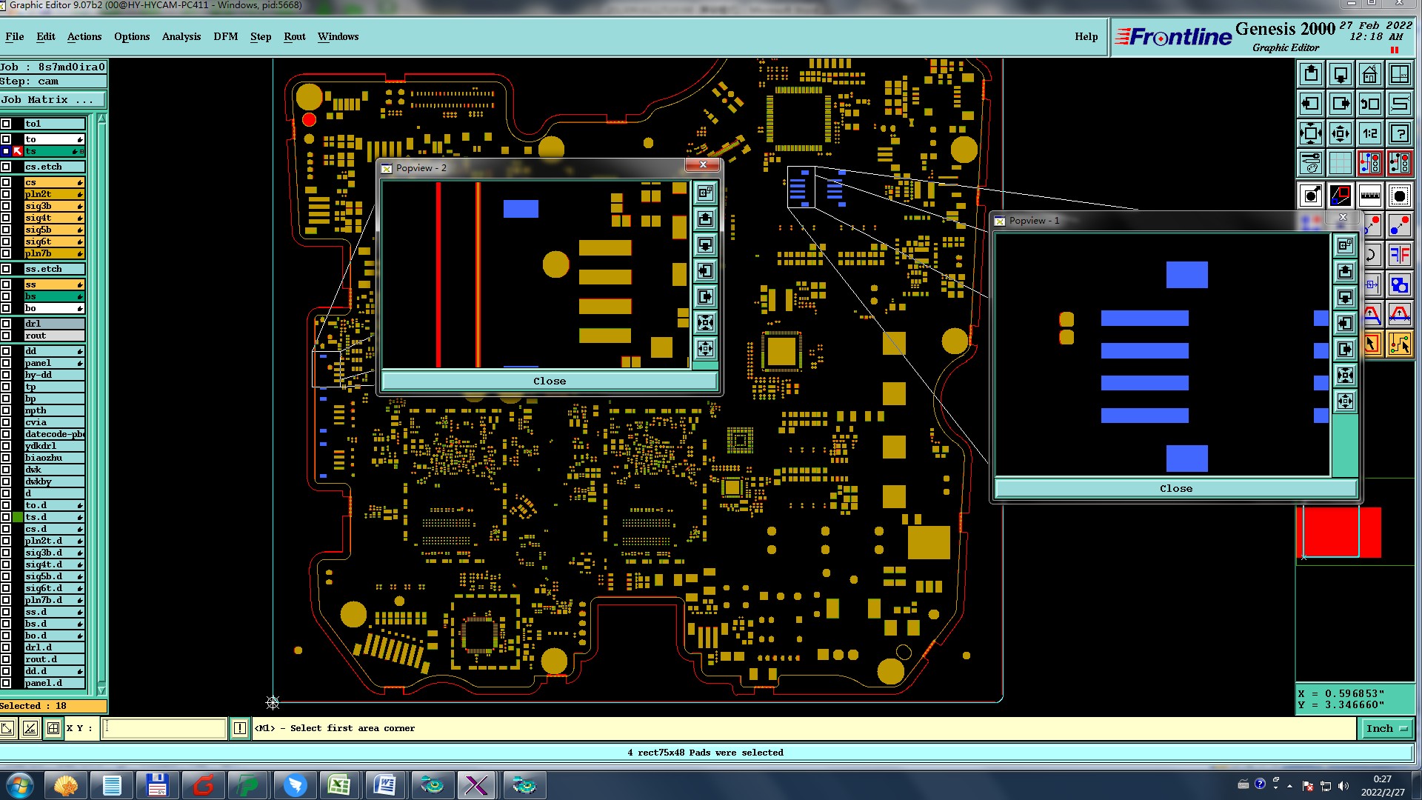This screenshot has width=1422, height=800.
Task: Click the wrench and palette settings icon
Action: [1310, 163]
